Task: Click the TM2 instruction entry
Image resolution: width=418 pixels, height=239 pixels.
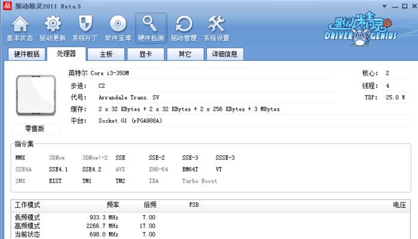Action: [x=120, y=181]
